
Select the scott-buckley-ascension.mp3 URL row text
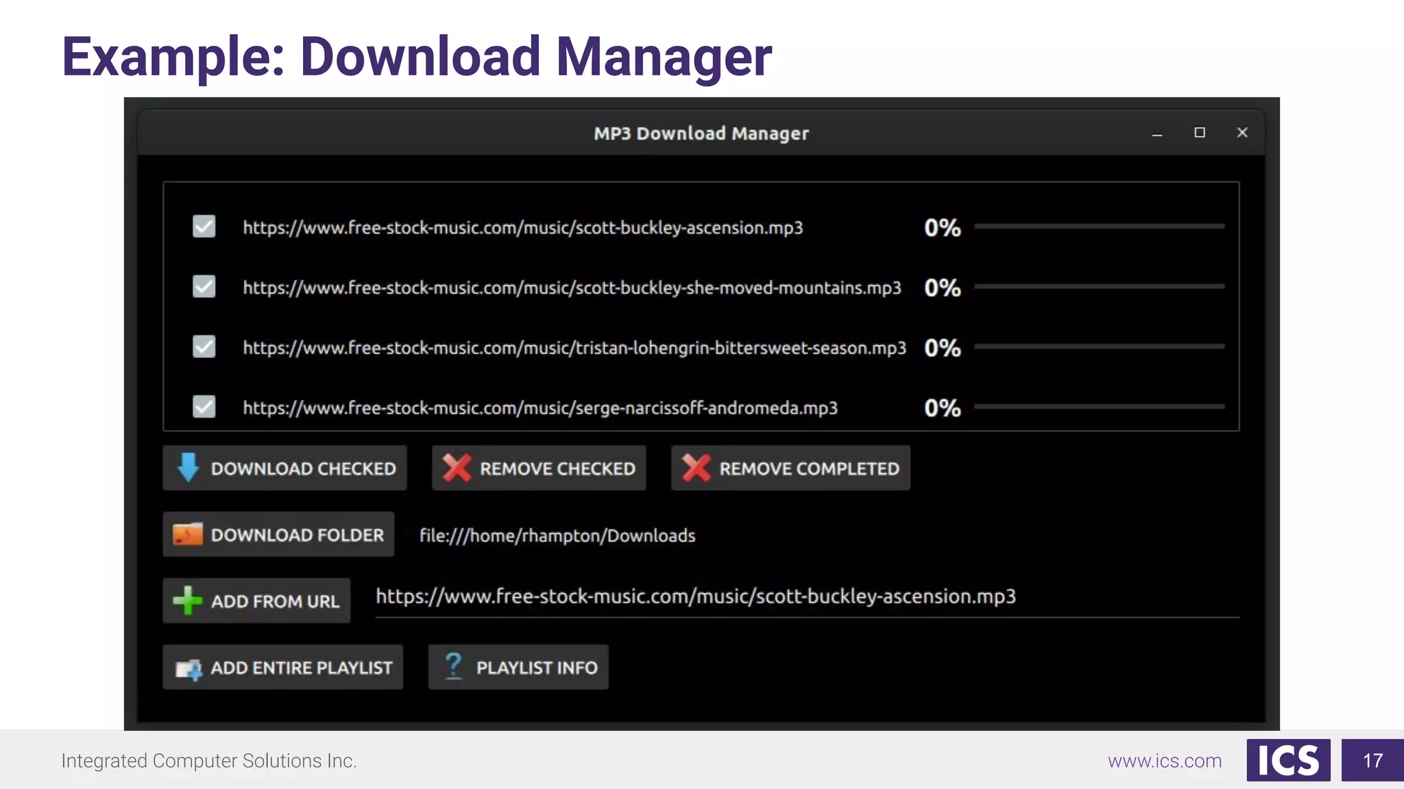[523, 228]
